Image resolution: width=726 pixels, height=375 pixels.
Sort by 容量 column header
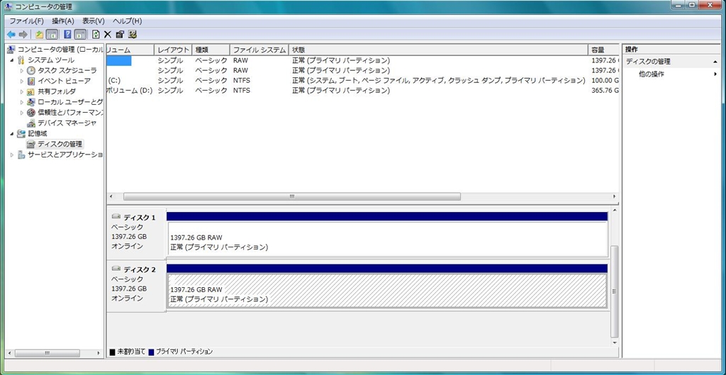604,50
